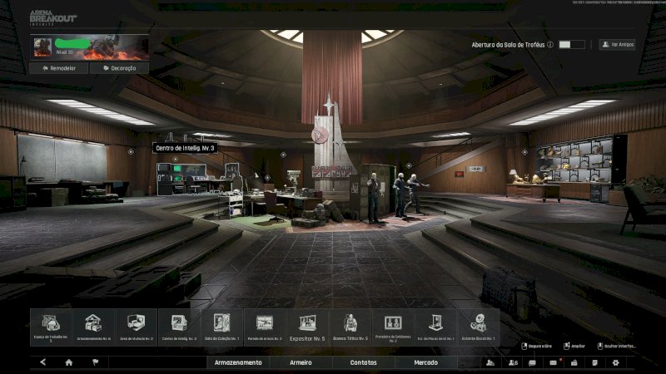Open the notes document icon

594,362
